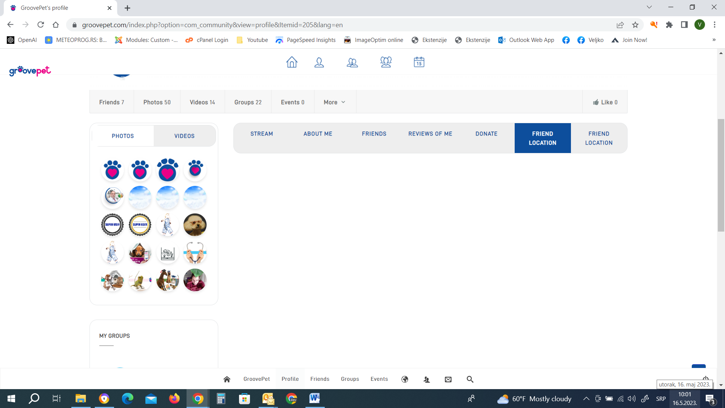Screen dimensions: 725x408
Task: Click the thumbs-up Like 0 button
Action: click(x=605, y=102)
